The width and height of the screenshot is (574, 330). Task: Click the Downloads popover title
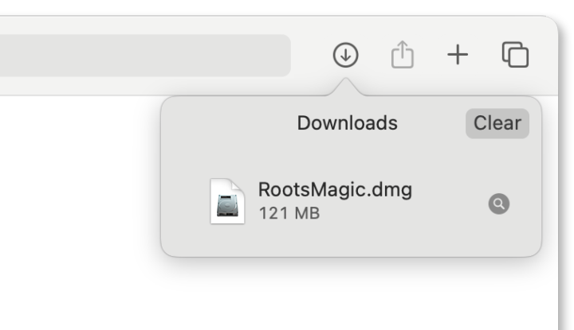[x=347, y=123]
